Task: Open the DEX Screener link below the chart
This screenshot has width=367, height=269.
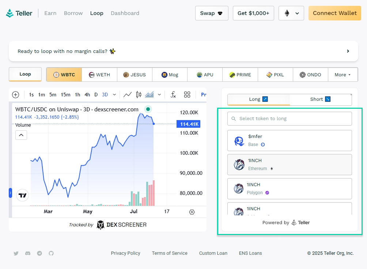Action: [x=108, y=225]
